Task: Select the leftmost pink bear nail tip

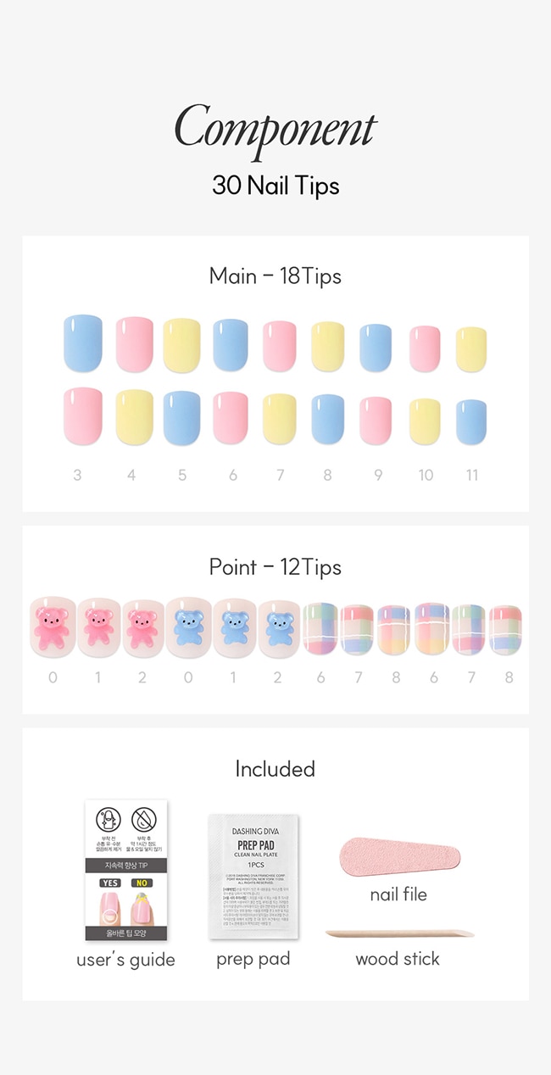Action: point(53,628)
